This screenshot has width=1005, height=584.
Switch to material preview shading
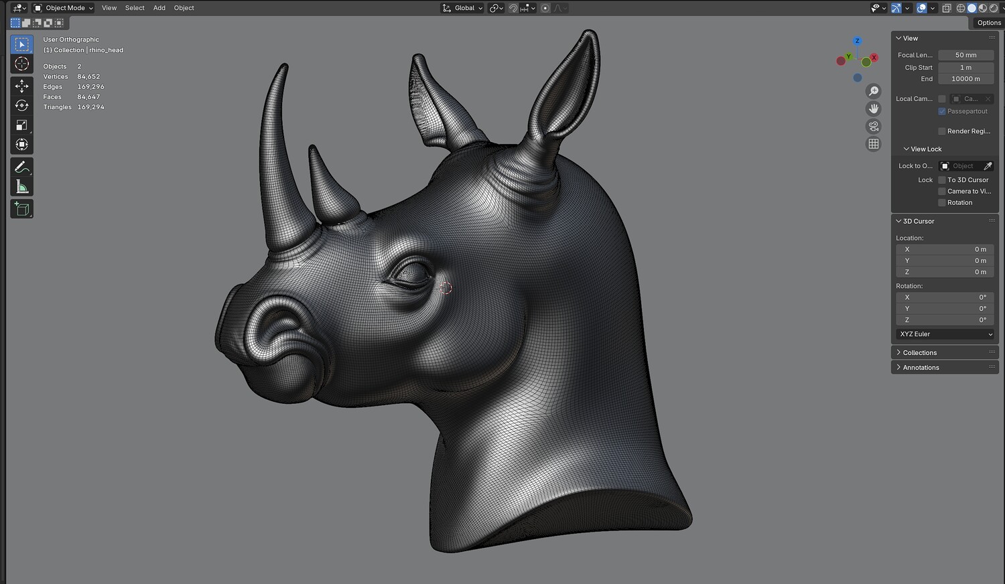pos(982,8)
